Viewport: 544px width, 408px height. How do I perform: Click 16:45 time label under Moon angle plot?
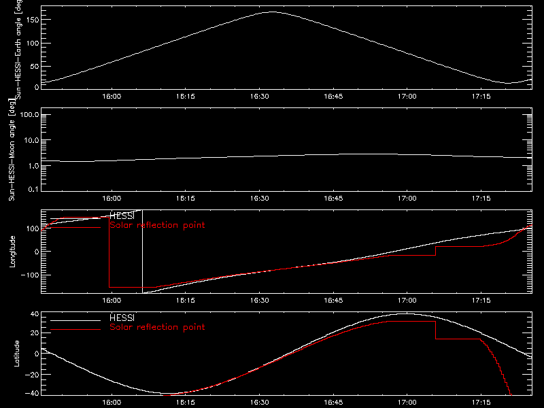pos(333,198)
